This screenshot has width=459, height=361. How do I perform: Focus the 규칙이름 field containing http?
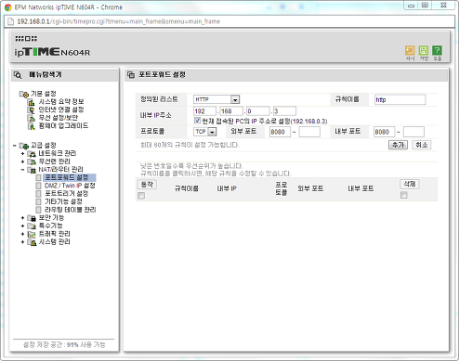(x=400, y=99)
